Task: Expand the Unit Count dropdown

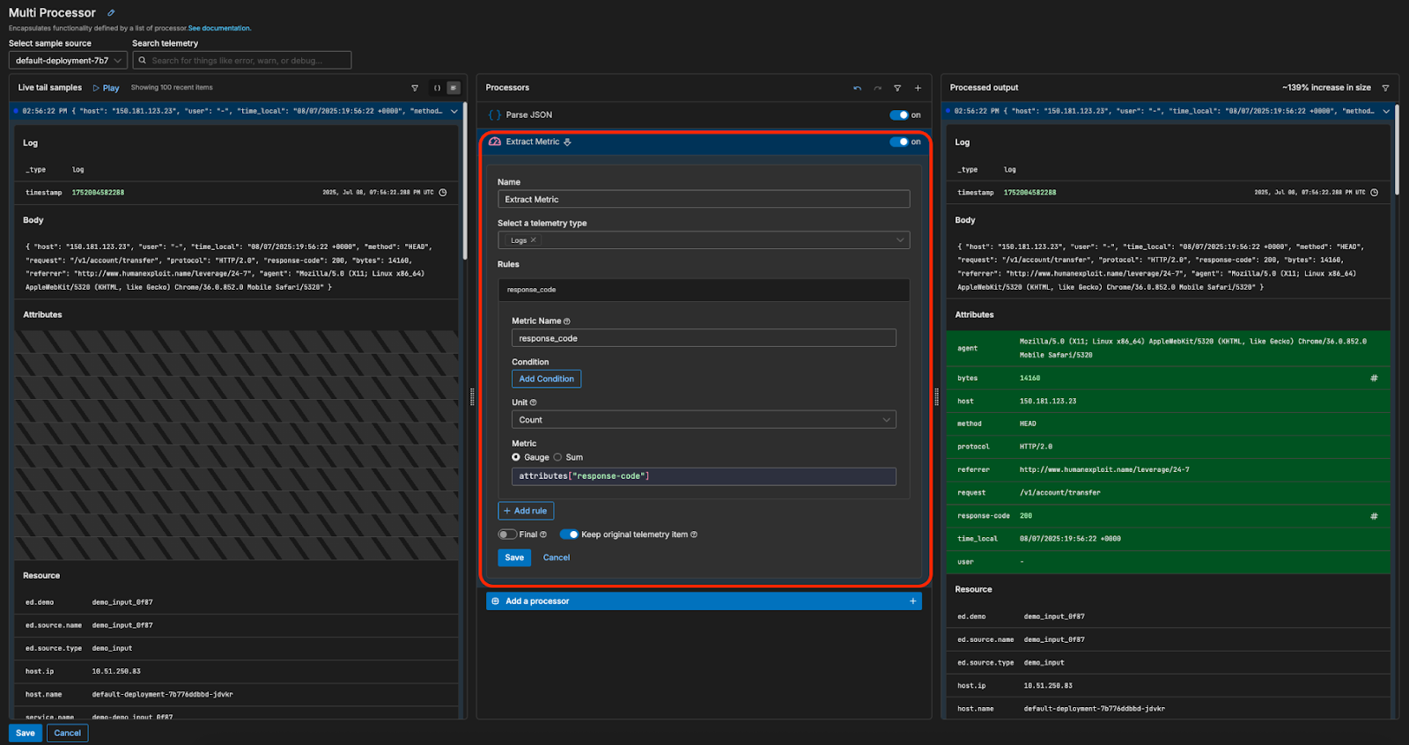Action: (703, 420)
